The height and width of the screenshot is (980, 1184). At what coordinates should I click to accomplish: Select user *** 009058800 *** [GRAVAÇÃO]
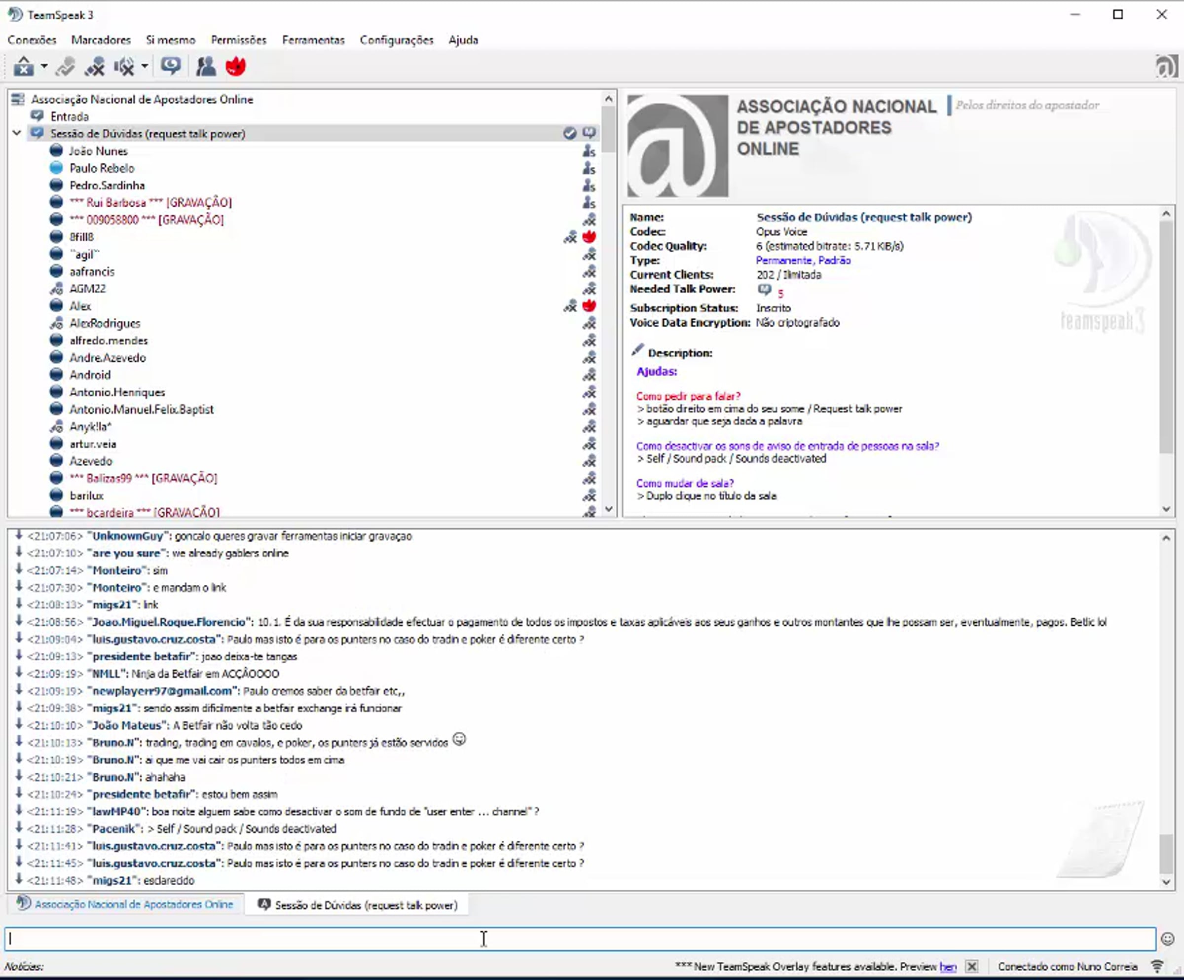coord(147,220)
